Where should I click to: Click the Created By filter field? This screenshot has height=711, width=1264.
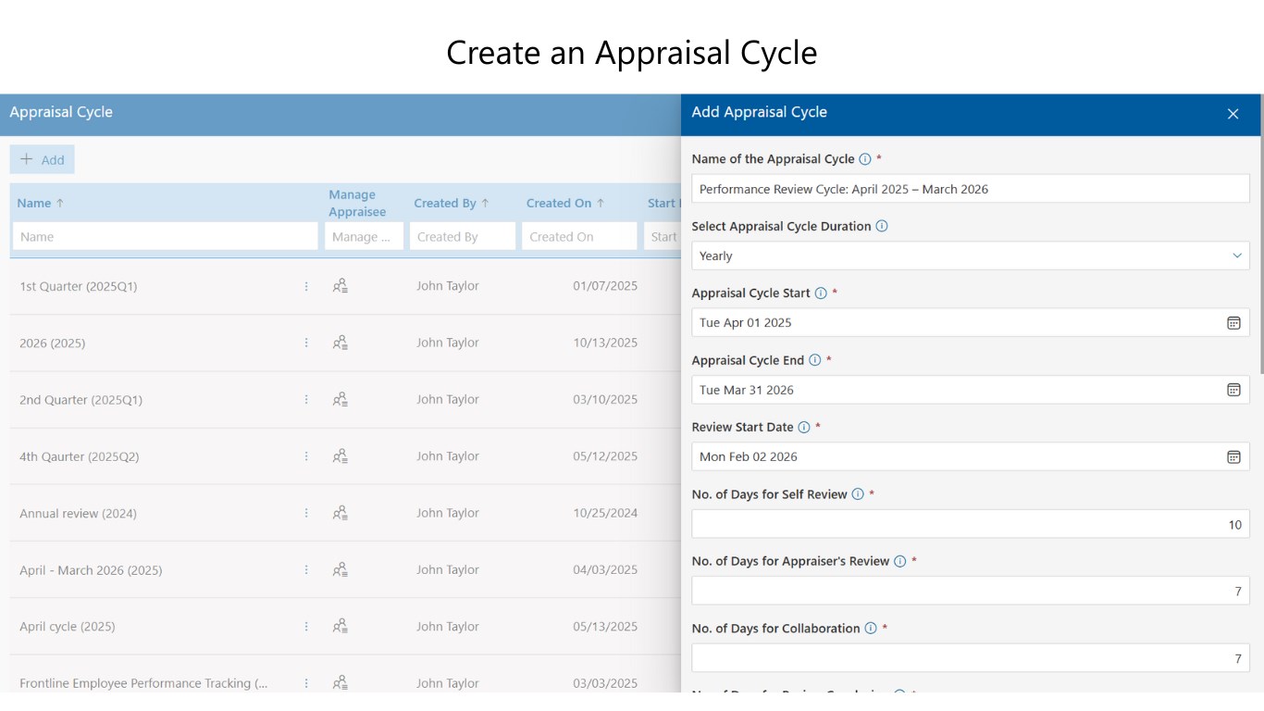point(462,237)
